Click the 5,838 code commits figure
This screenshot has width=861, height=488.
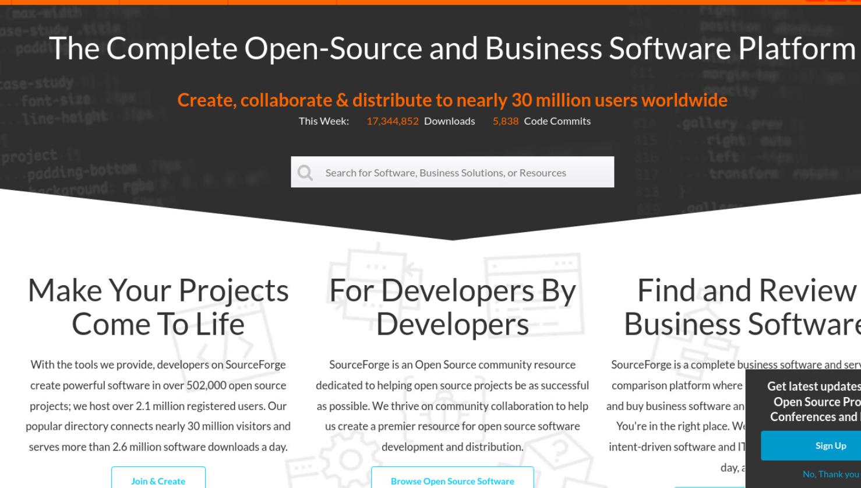506,121
